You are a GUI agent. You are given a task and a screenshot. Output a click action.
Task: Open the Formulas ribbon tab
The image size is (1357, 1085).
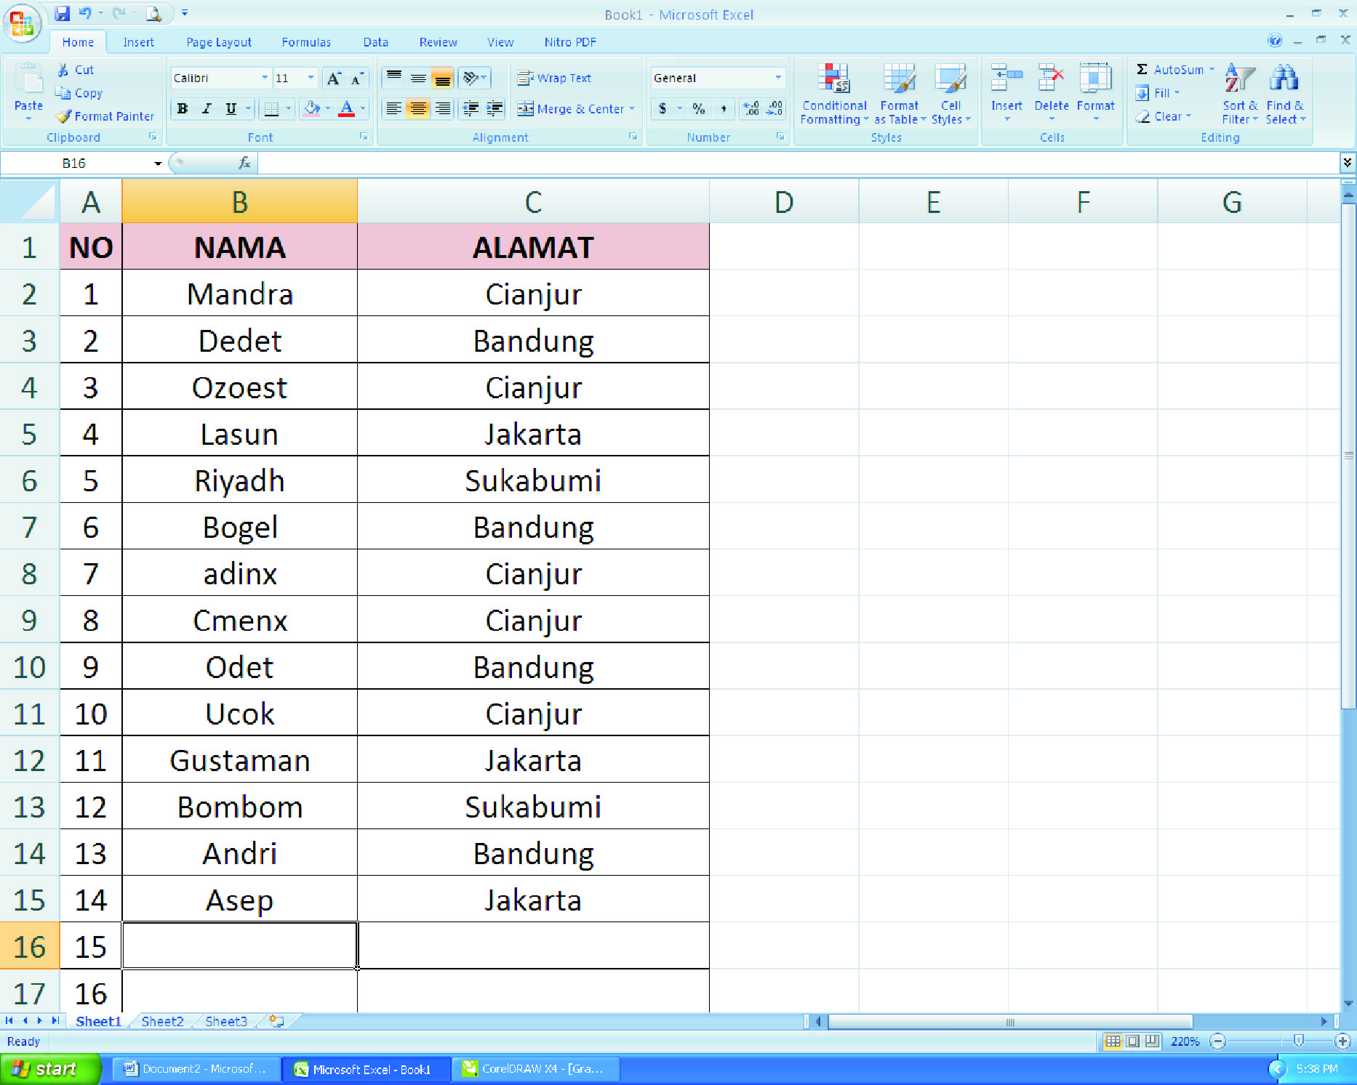306,42
